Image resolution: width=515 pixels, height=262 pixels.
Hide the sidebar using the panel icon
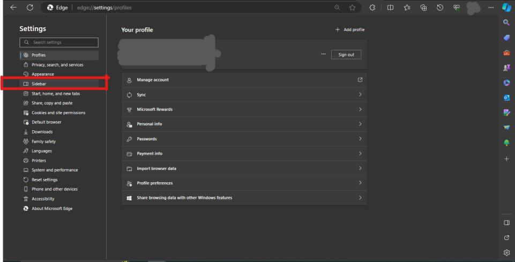coord(506,222)
